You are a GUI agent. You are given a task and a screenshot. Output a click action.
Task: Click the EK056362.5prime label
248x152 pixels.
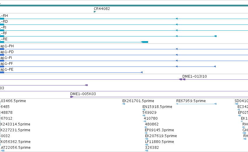point(15,142)
